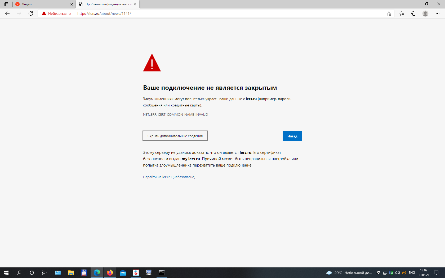Click the disabled forward arrow in toolbar
The width and height of the screenshot is (445, 278).
tap(19, 14)
